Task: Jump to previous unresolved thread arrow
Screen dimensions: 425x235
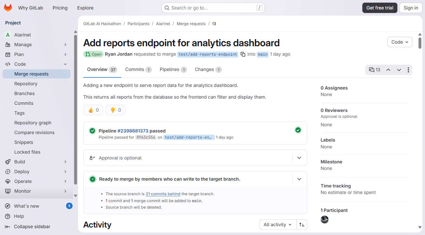Action: pos(388,70)
